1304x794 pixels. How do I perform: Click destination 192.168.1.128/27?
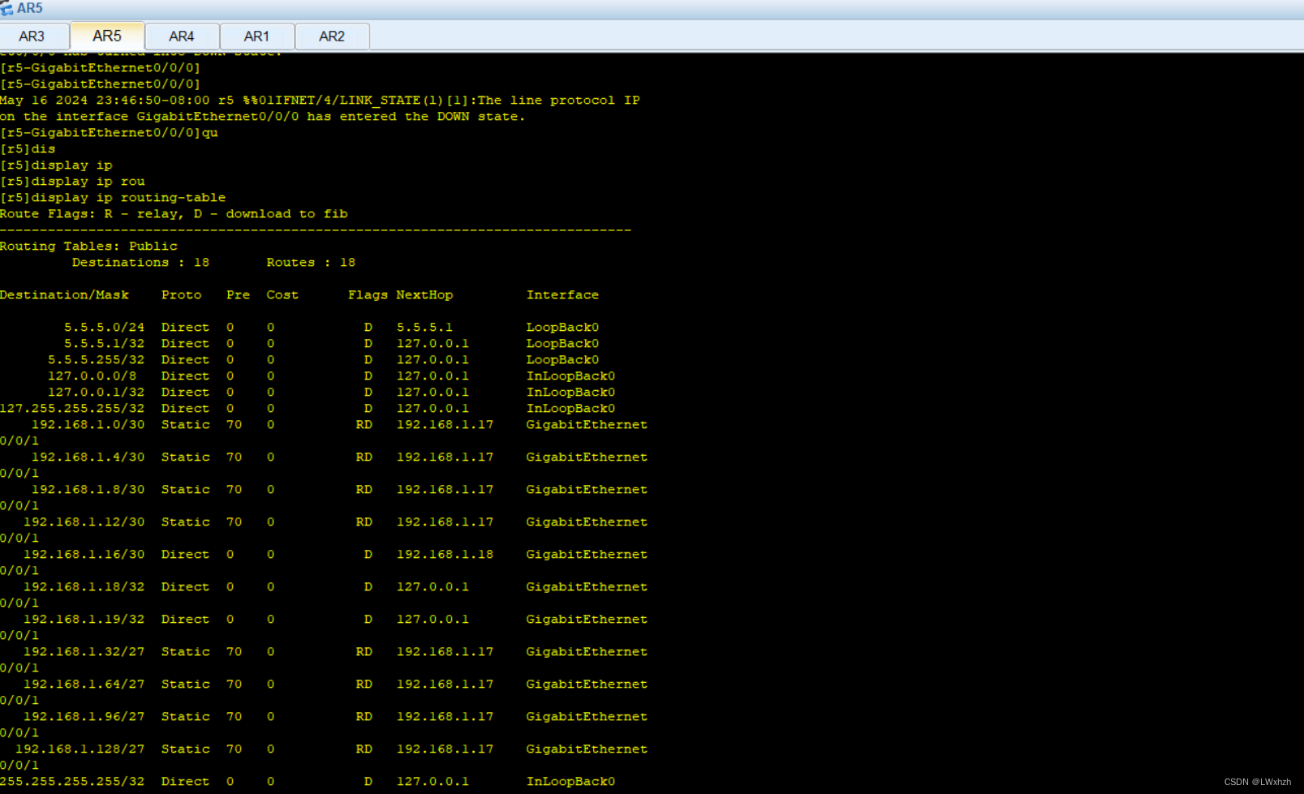click(80, 749)
